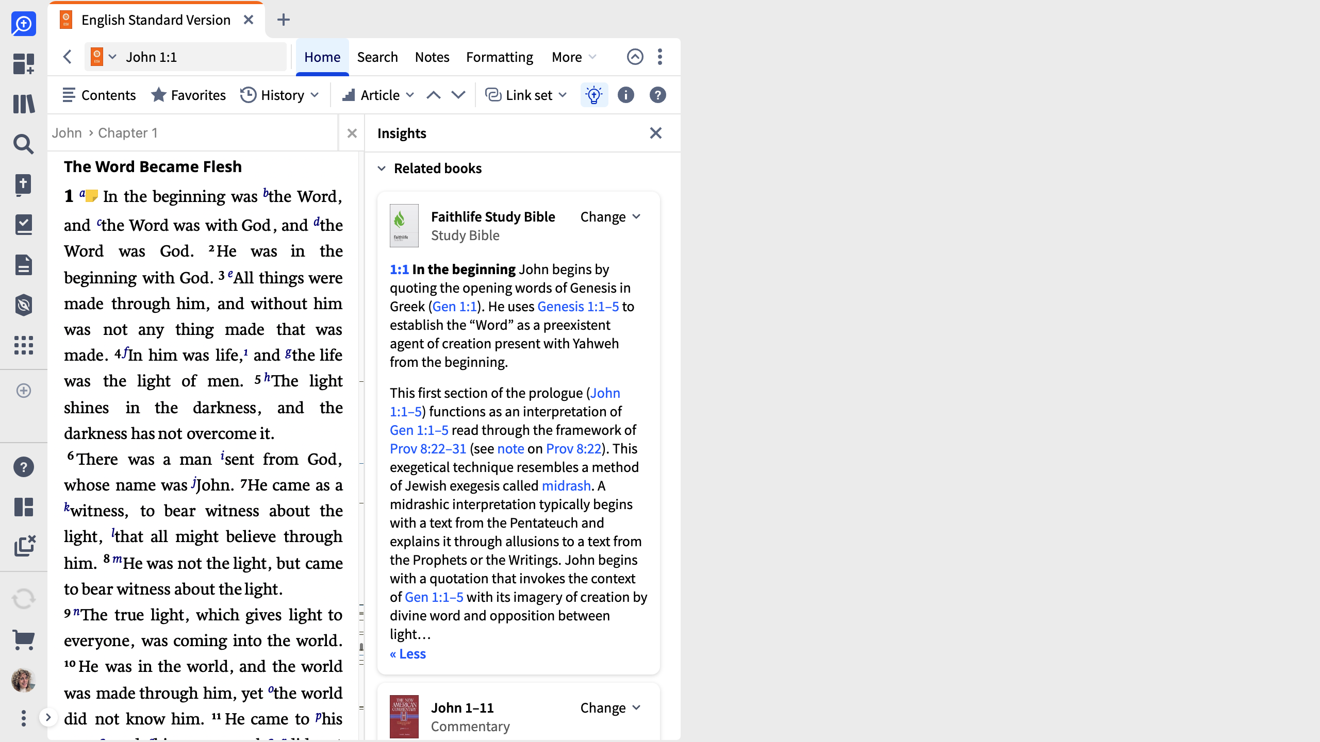
Task: Open the apps grid icon
Action: [x=24, y=345]
